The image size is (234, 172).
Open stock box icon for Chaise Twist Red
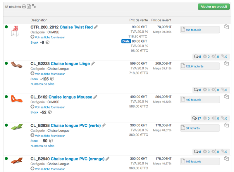tap(47, 42)
